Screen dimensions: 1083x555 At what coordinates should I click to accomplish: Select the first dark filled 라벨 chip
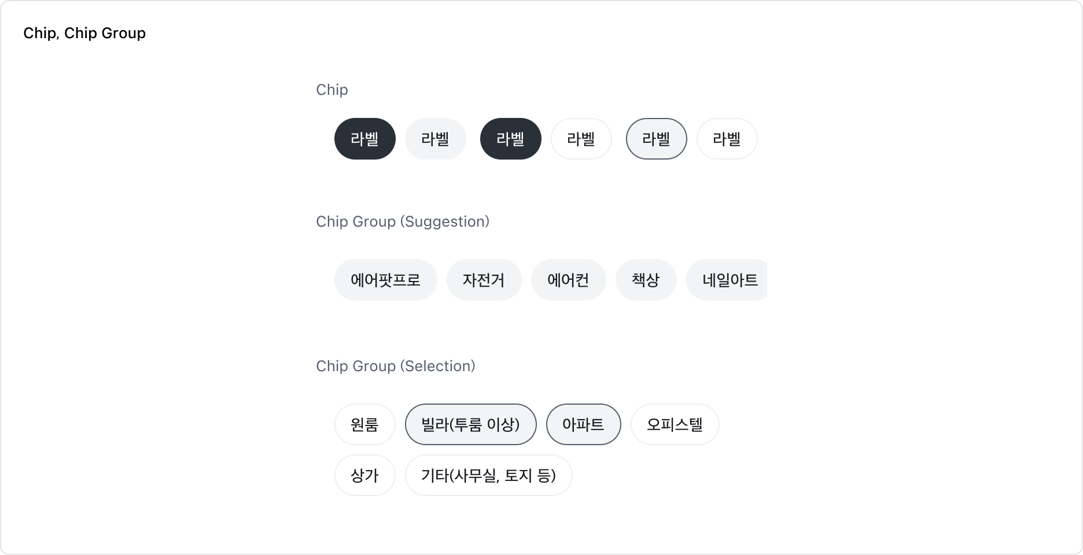[365, 139]
